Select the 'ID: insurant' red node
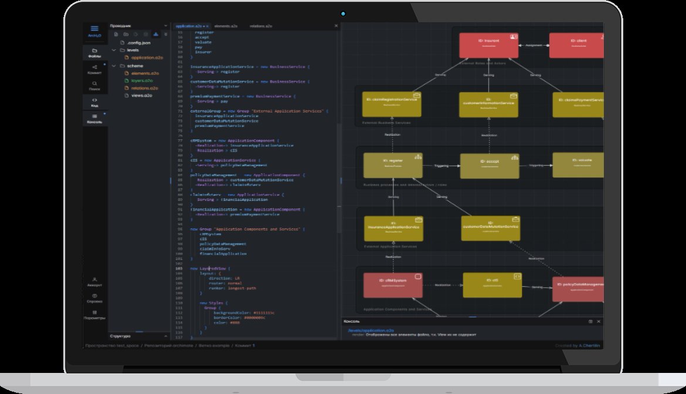The image size is (686, 394). click(488, 45)
